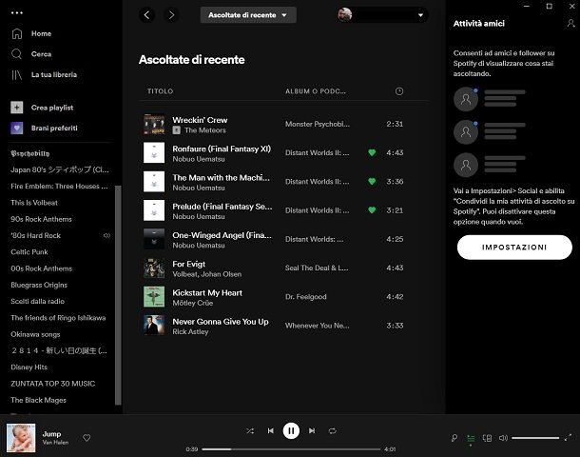Image resolution: width=580 pixels, height=457 pixels.
Task: Open This Is Volbeat playlist
Action: point(34,203)
